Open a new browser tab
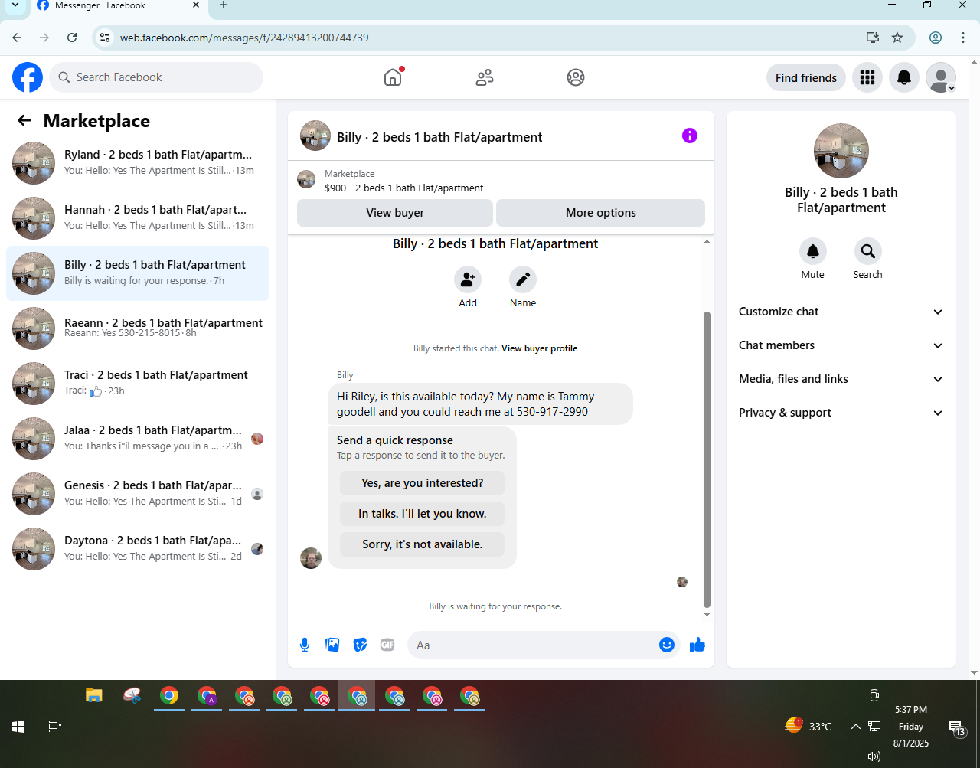Screen dimensions: 980x768 [x=224, y=5]
